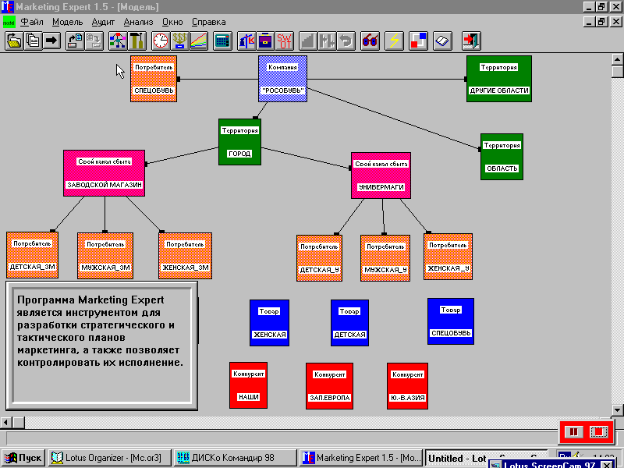Open the Пуск start button
The height and width of the screenshot is (468, 624).
coord(23,458)
